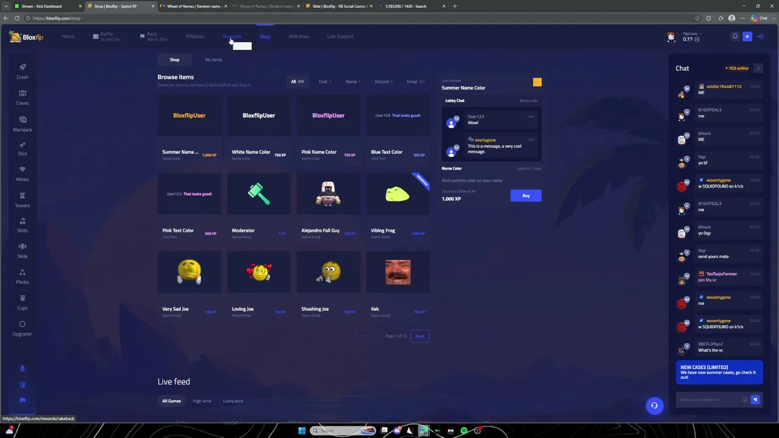Select the Summer Name Color item
This screenshot has height=438, width=779.
pyautogui.click(x=189, y=130)
